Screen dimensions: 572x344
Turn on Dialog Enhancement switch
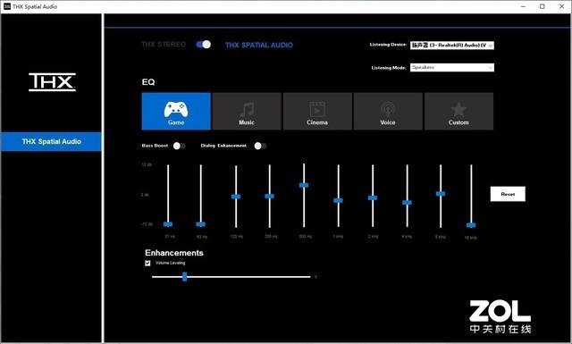[x=260, y=146]
